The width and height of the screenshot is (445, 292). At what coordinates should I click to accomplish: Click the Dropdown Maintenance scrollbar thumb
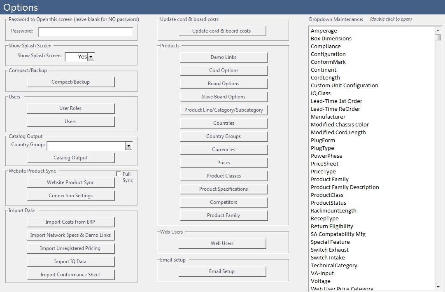click(x=438, y=37)
